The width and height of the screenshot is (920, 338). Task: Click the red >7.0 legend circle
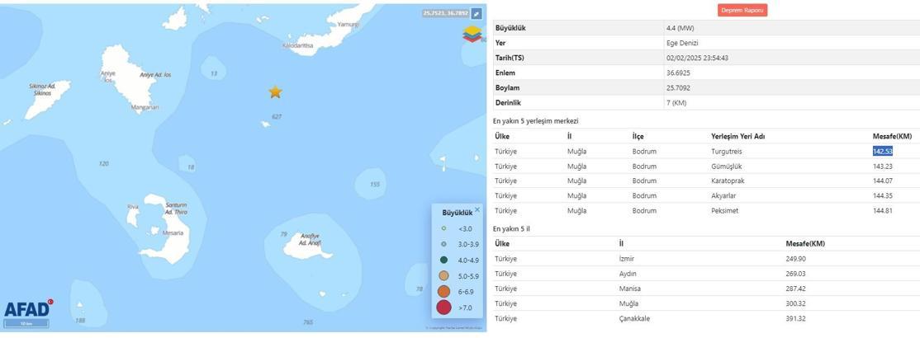coord(444,307)
